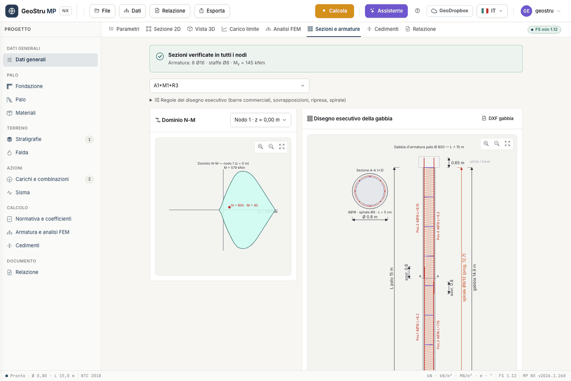Click Ø 0,80 · L 15,0 m status text

click(x=53, y=376)
